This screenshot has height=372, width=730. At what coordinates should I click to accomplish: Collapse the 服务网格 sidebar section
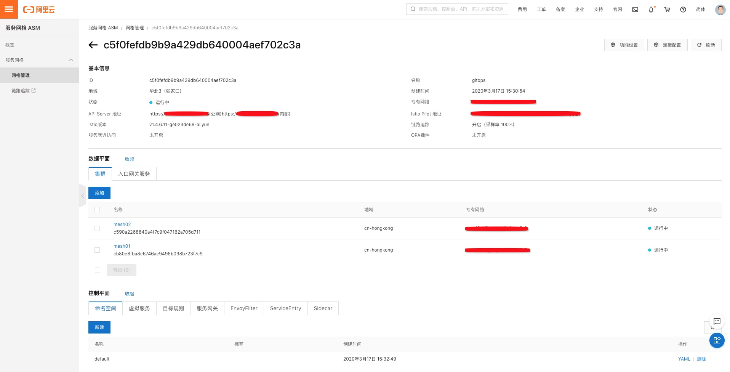click(71, 60)
